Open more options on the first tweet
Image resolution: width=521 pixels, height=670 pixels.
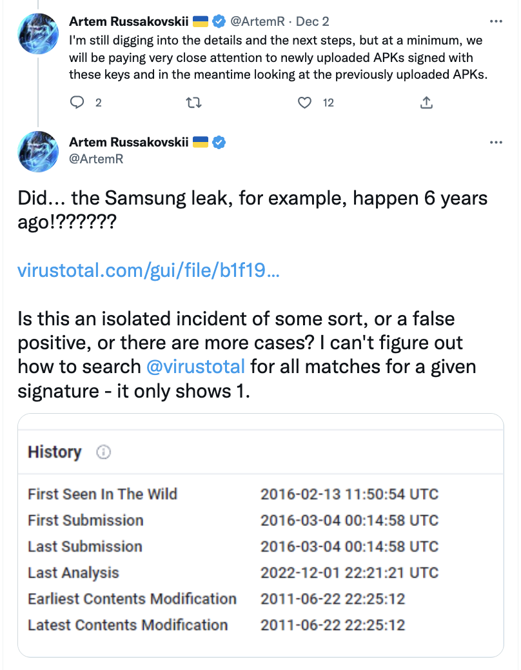(x=496, y=21)
